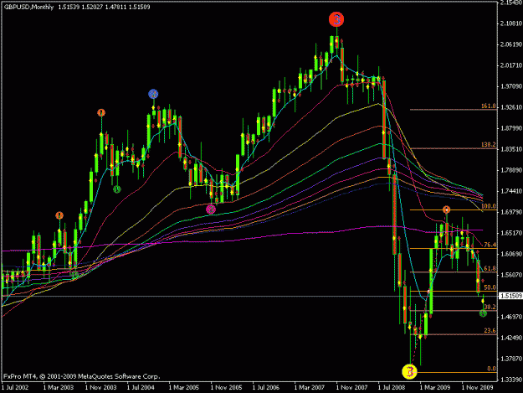This screenshot has height=393, width=523.
Task: Click the 1.60690 price axis label
Action: click(x=511, y=254)
